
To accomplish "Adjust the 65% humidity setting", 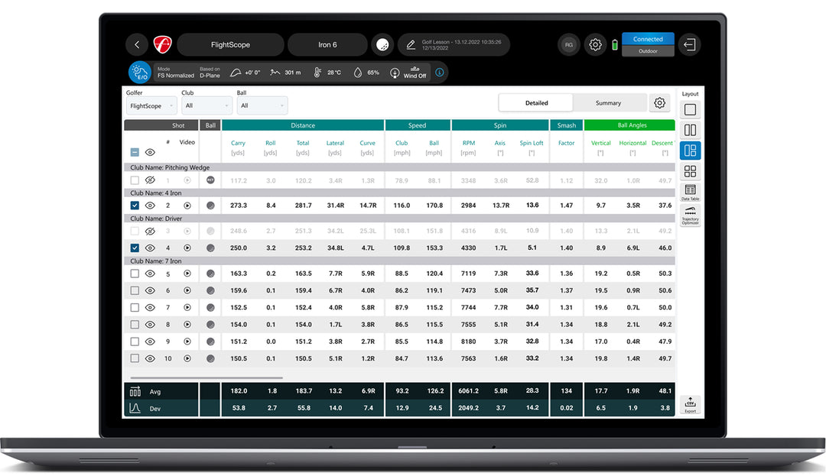I will point(366,73).
